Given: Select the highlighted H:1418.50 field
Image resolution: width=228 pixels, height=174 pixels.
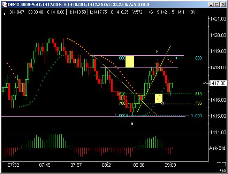Looking at the screenshot, I should point(77,12).
